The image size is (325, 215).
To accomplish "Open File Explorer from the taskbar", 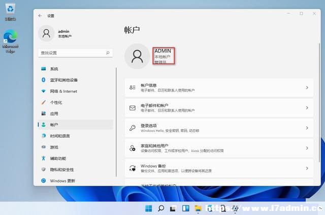I will point(198,208).
